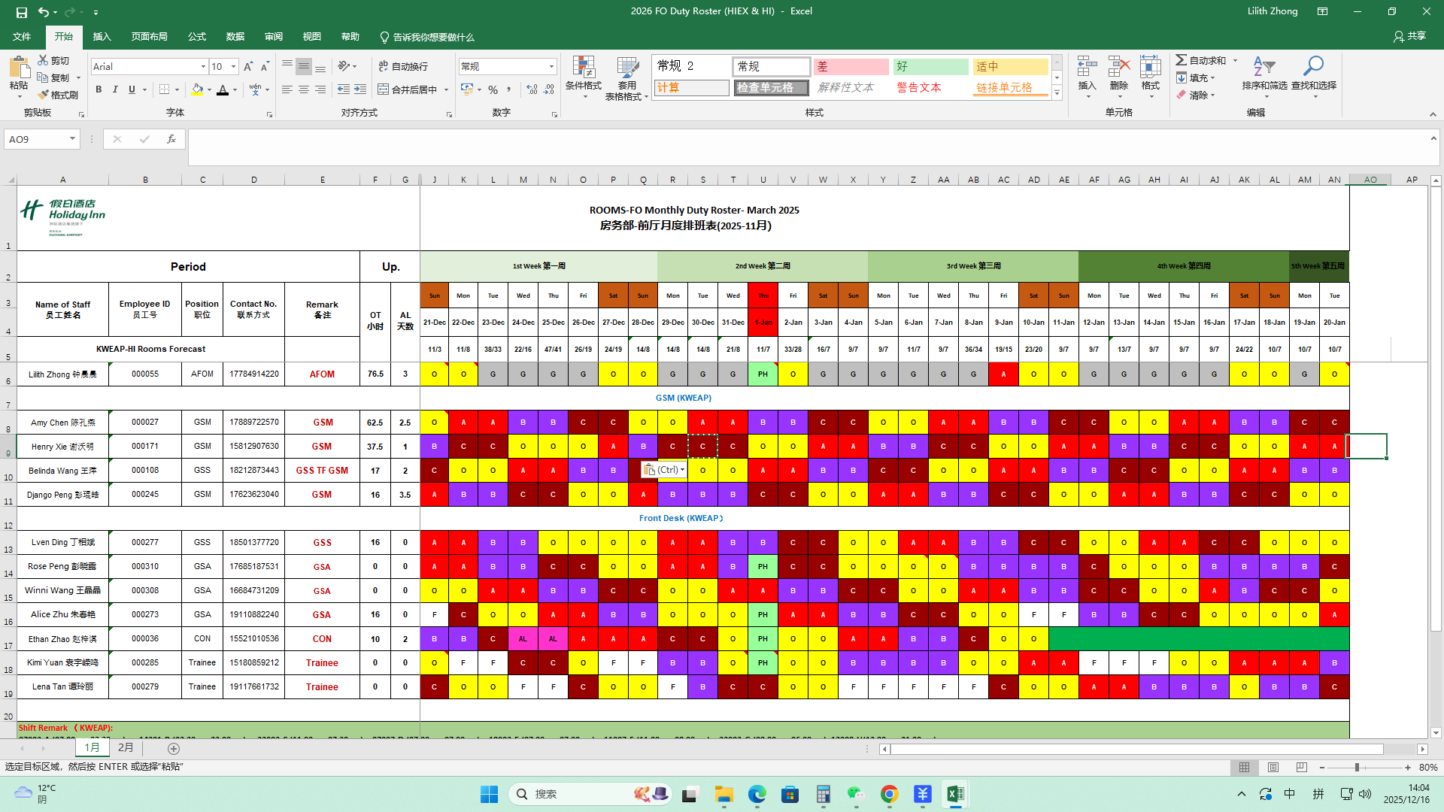This screenshot has height=812, width=1444.
Task: Click the zoom slider at 80%
Action: pyautogui.click(x=1357, y=768)
